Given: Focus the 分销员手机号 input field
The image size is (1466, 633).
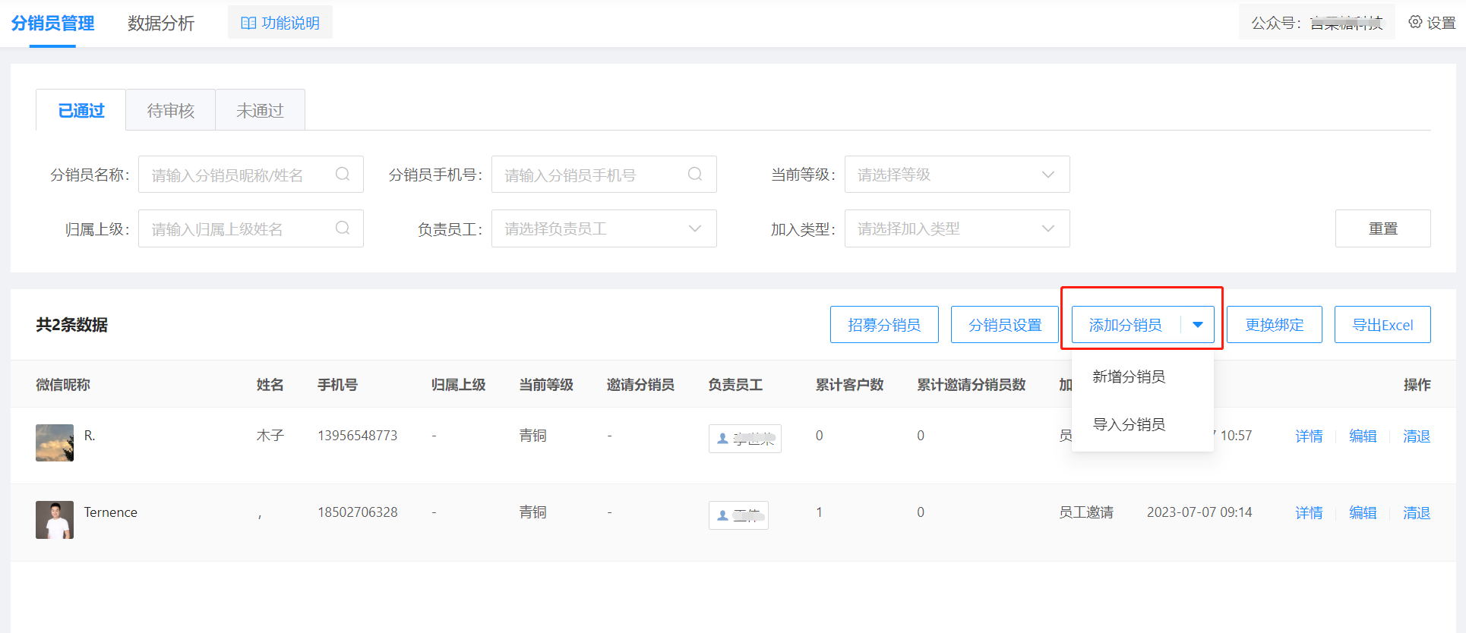Looking at the screenshot, I should pyautogui.click(x=604, y=175).
